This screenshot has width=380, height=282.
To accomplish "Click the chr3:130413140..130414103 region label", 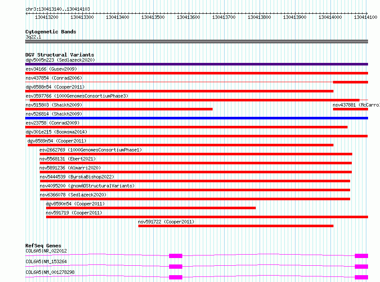I will point(58,9).
